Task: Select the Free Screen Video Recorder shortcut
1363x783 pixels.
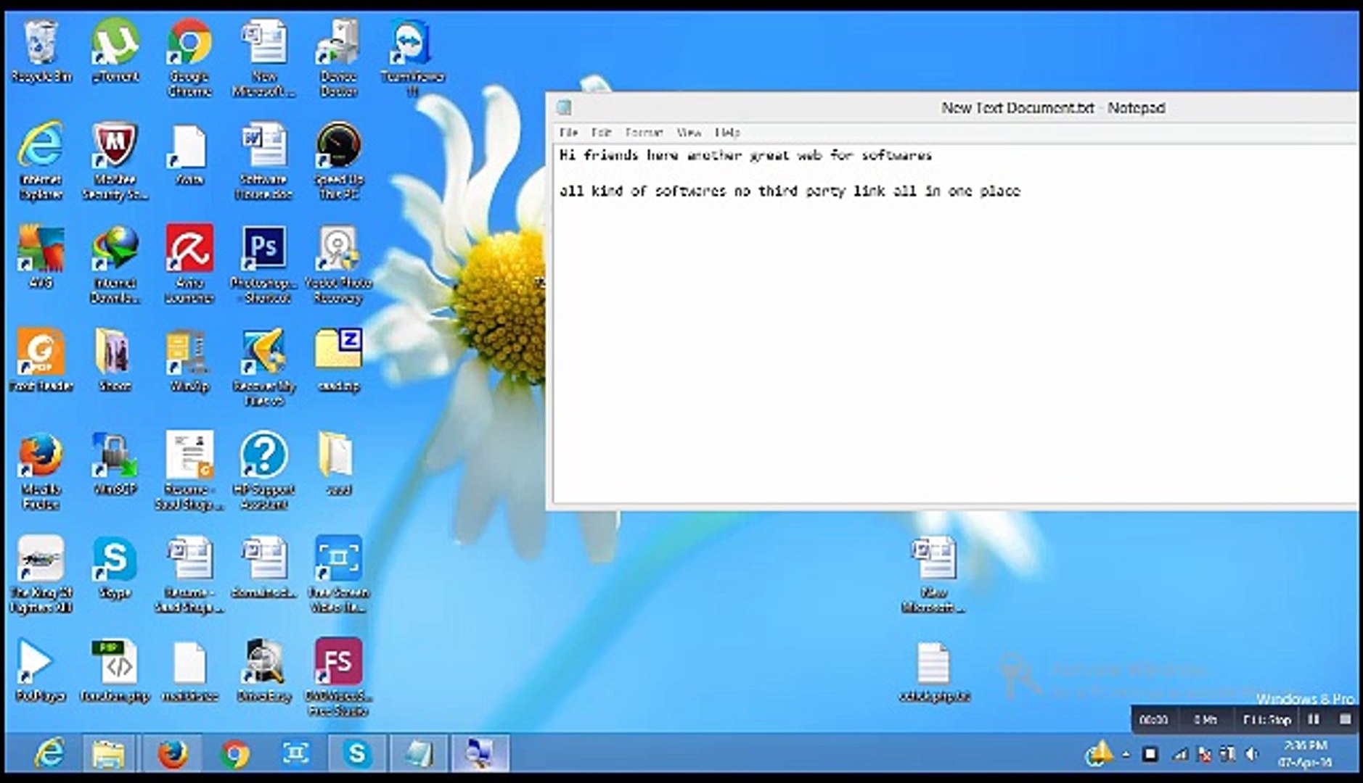Action: 338,574
